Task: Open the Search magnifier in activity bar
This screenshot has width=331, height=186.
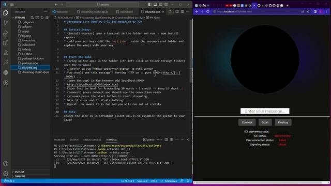Action: click(6, 62)
